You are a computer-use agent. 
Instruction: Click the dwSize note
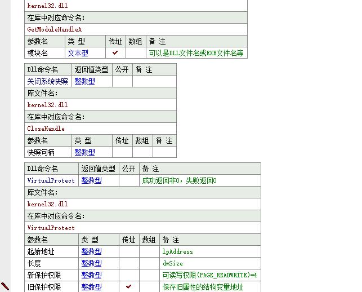[172, 263]
